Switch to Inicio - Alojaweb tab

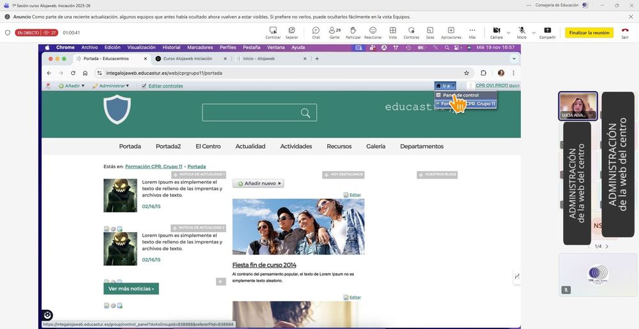click(259, 59)
